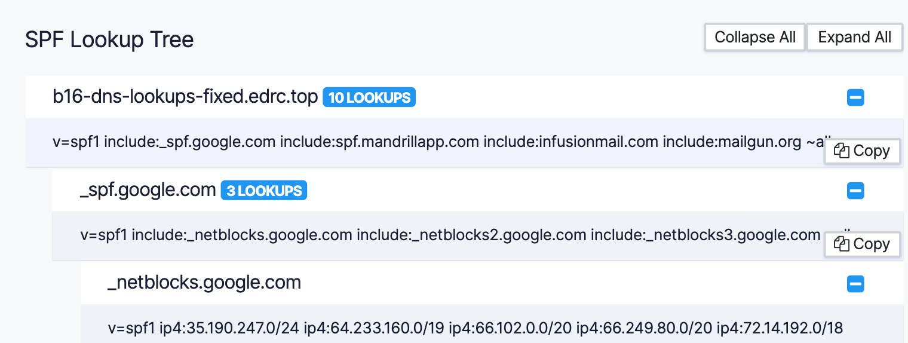The width and height of the screenshot is (908, 343).
Task: Select the b16-dns-lookups-fixed.edrc.top domain title
Action: point(185,97)
